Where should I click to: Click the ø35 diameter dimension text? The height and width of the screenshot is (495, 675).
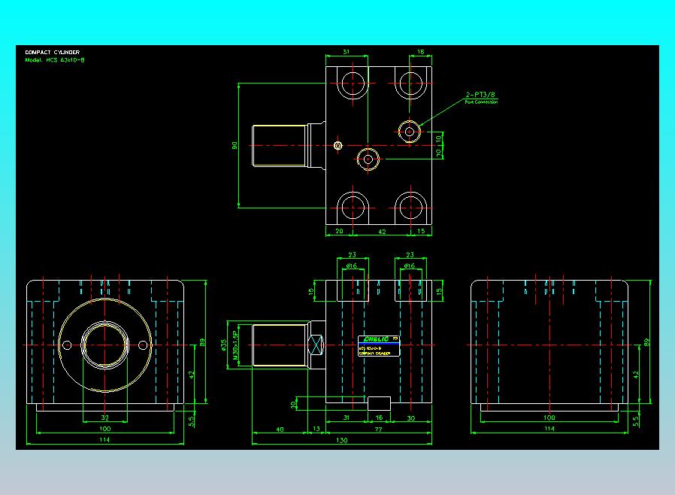(223, 345)
